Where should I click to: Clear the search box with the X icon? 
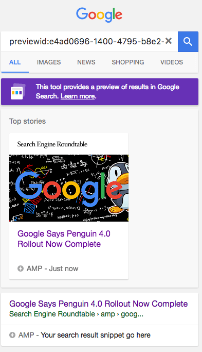coord(169,41)
